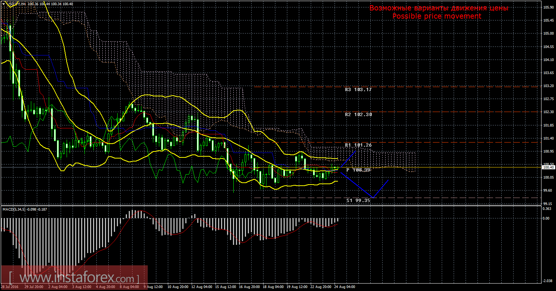The image size is (556, 291).
Task: Click the red 'Possible price movement' text
Action: [x=437, y=16]
